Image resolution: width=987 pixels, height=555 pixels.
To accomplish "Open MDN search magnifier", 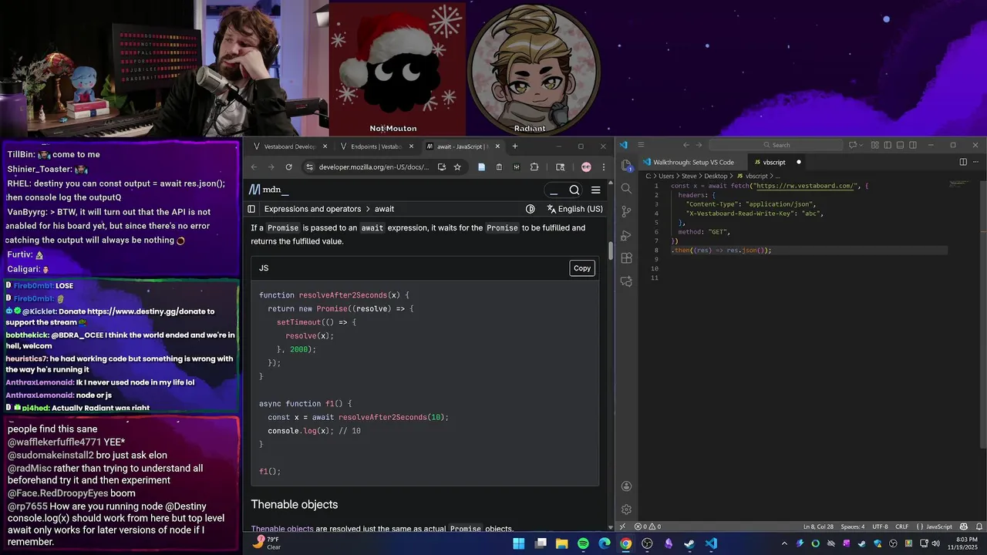I will pyautogui.click(x=574, y=190).
